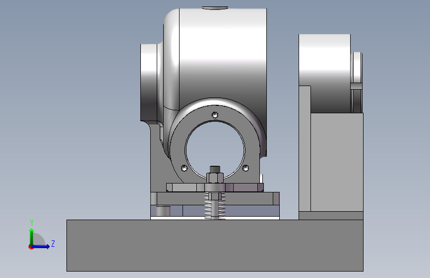
Task: Select the lower hex nut on the spring
Action: tap(215, 196)
